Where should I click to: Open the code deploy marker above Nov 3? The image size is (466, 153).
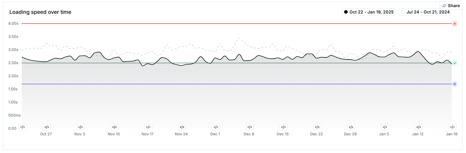[x=81, y=127]
